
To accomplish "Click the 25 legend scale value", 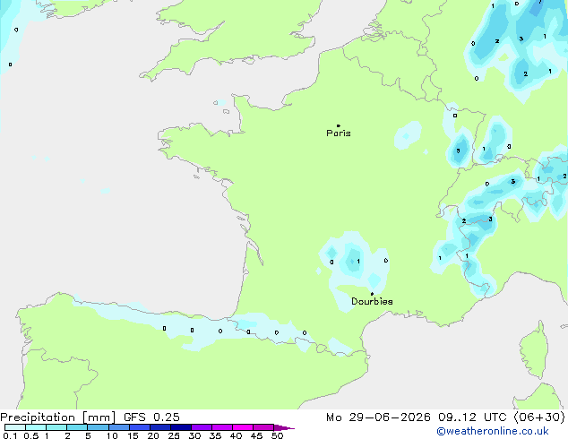I will [174, 435].
